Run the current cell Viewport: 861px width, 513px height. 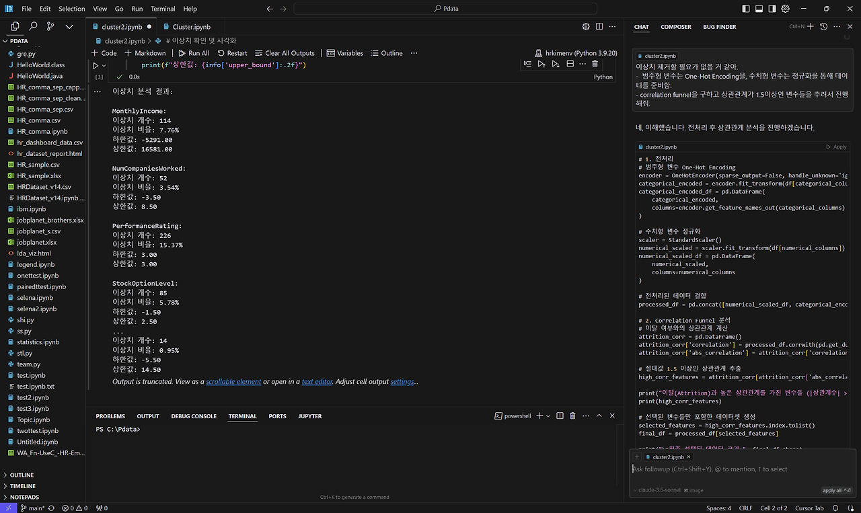96,66
